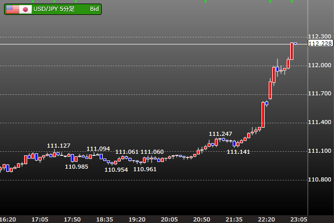Click the 111.247 high annotation

click(x=220, y=134)
